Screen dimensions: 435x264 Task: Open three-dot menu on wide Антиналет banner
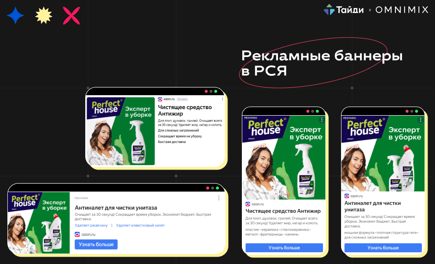coord(219,198)
